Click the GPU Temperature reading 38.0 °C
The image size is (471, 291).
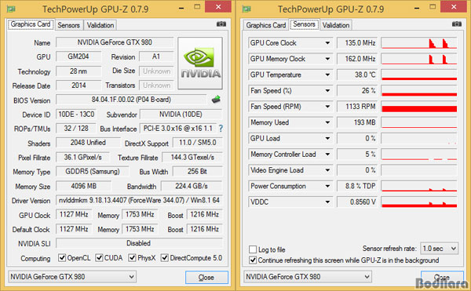[x=356, y=75]
